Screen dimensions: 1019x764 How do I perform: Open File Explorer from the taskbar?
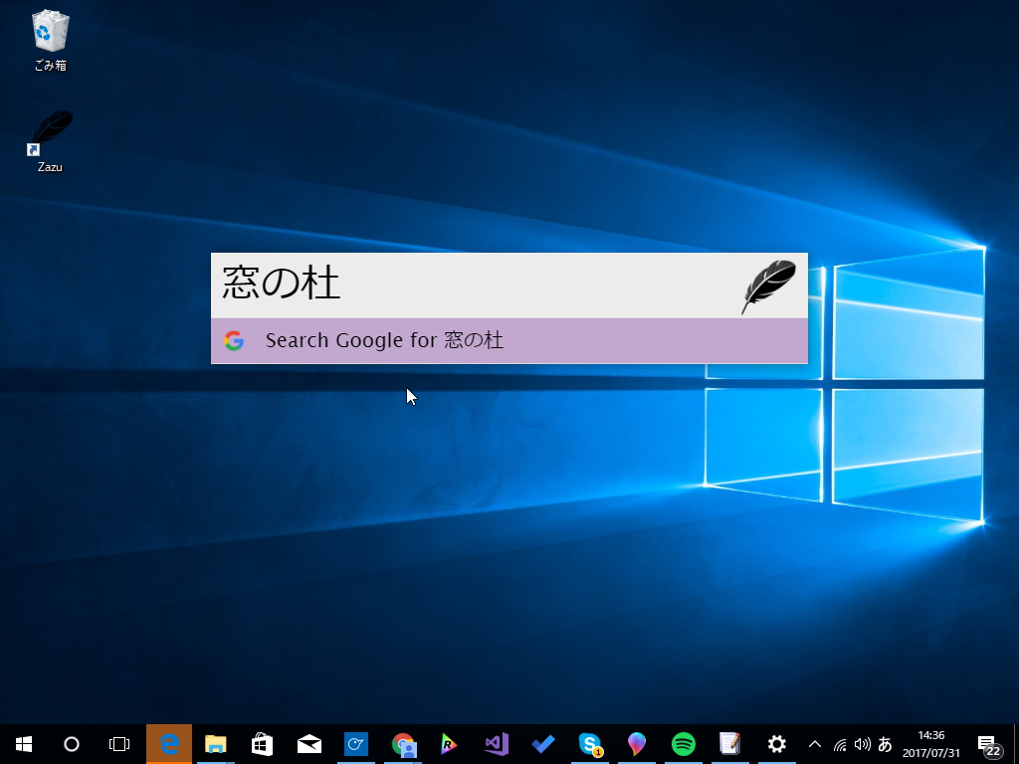(x=216, y=743)
